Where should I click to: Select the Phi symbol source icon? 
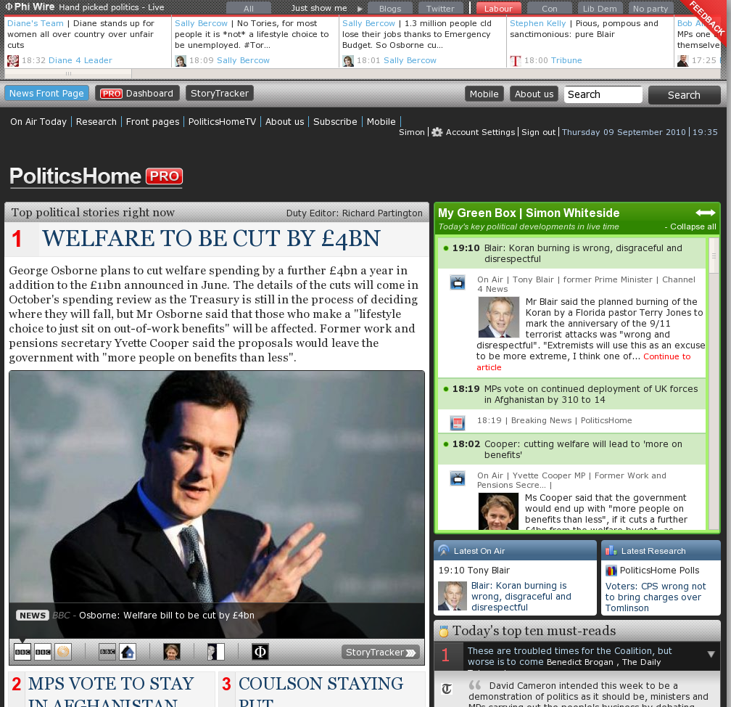pos(260,652)
